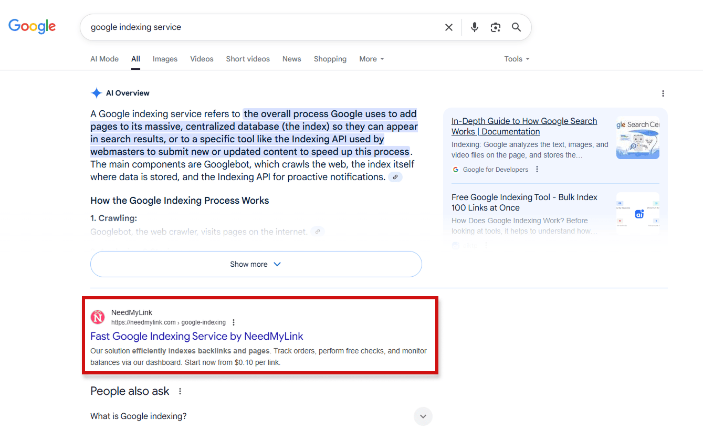This screenshot has height=429, width=703.
Task: Click the Google logo
Action: point(32,26)
